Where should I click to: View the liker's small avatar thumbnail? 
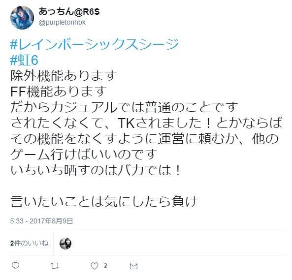(65, 244)
